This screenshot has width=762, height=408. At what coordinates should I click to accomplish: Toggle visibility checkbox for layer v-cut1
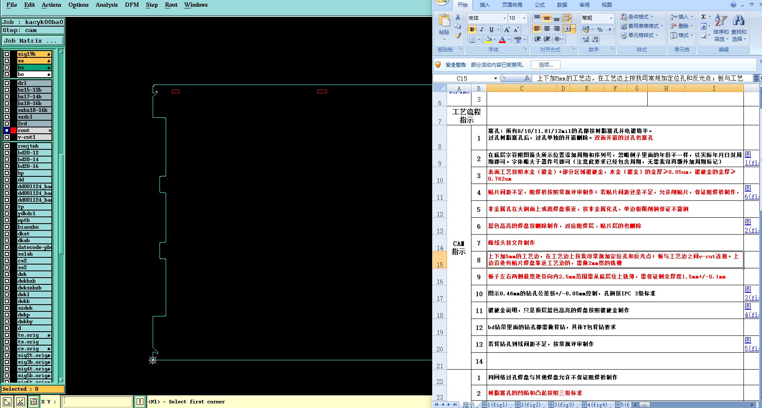point(7,137)
